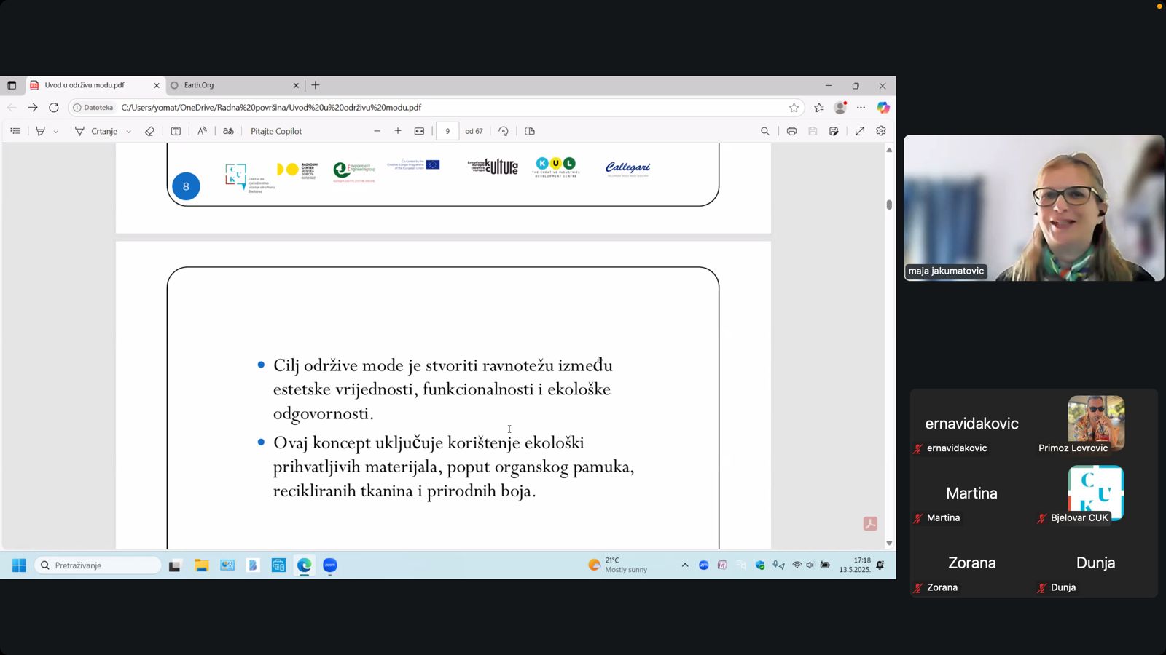Toggle the fit to width button
1166x655 pixels.
click(419, 131)
